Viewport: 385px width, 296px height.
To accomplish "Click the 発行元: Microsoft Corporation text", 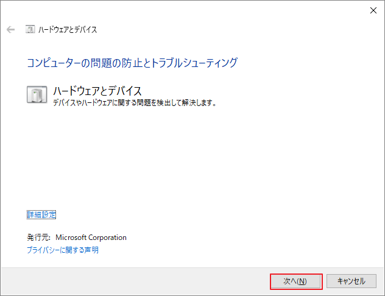I will pyautogui.click(x=77, y=238).
